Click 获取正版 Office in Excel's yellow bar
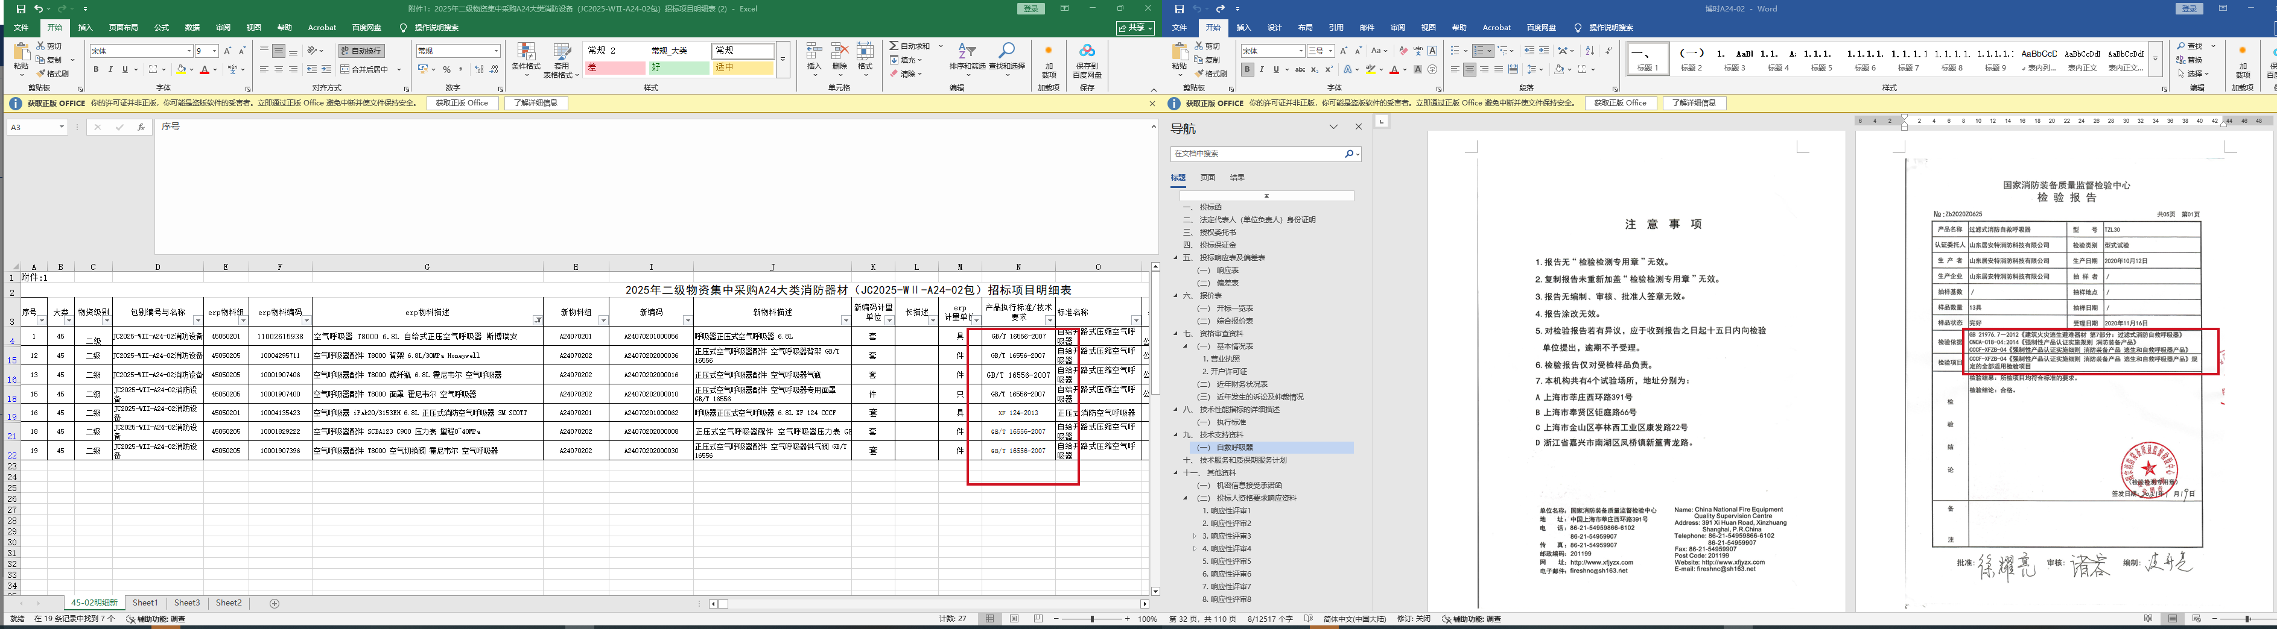Viewport: 2277px width, 629px height. click(462, 103)
